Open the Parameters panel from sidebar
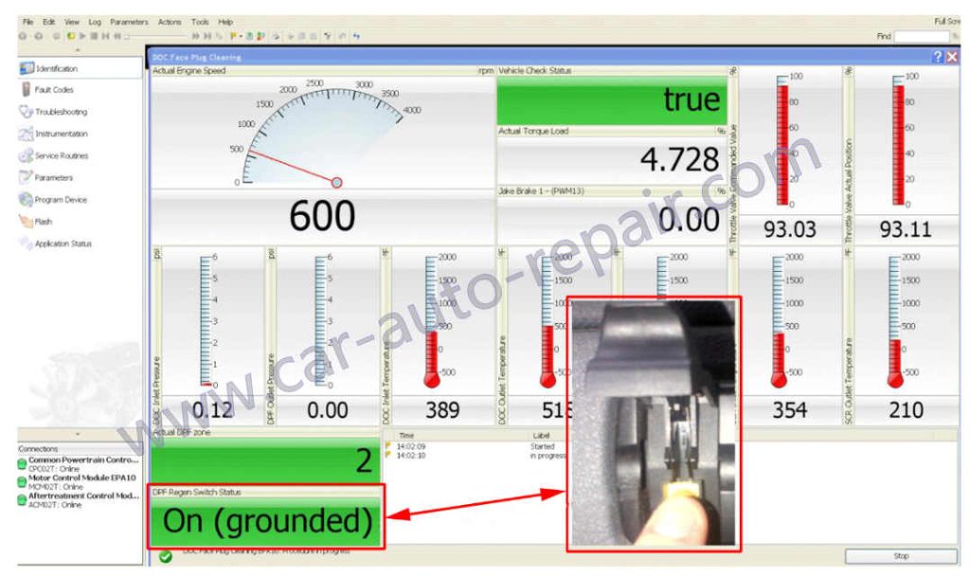This screenshot has height=577, width=970. [54, 177]
